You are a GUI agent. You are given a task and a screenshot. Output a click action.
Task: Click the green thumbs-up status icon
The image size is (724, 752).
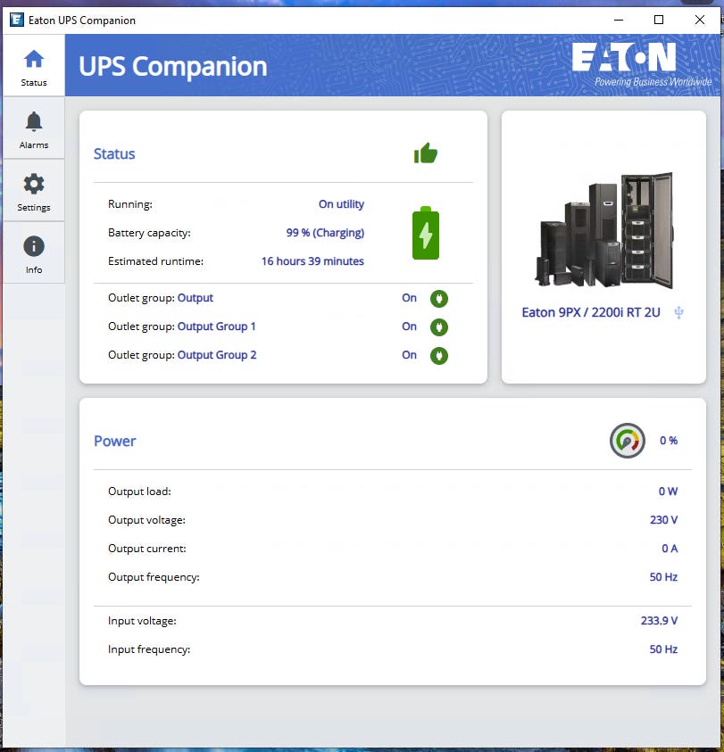click(x=426, y=153)
